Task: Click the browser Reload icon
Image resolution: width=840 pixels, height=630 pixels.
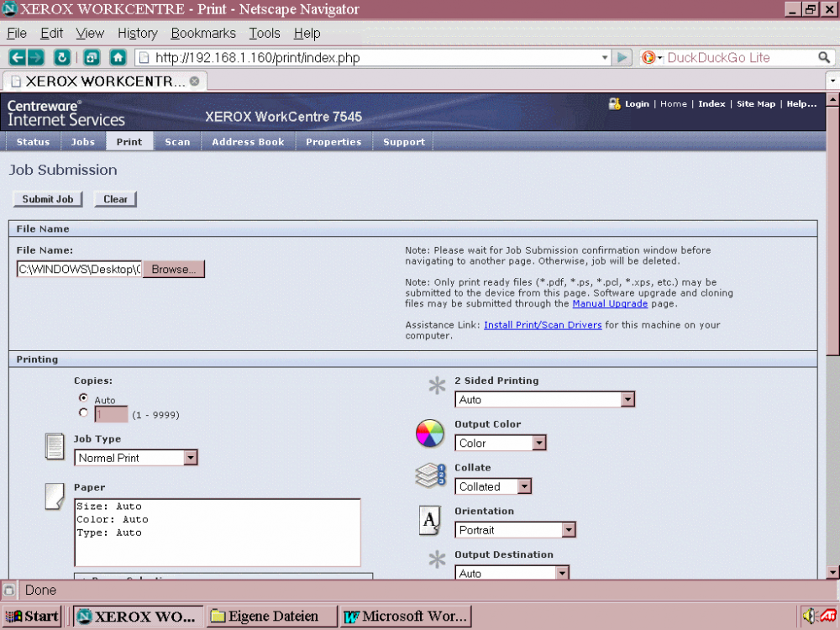Action: point(62,57)
